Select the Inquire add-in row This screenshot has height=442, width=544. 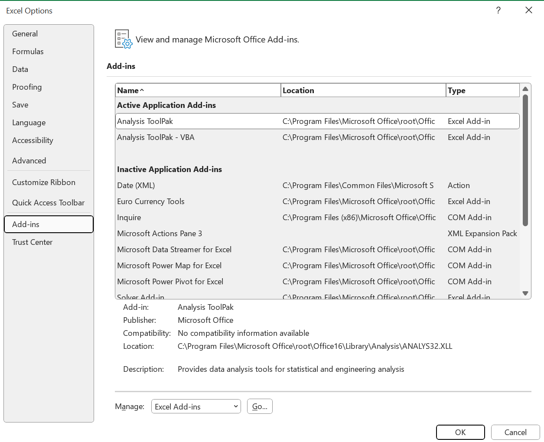click(317, 218)
